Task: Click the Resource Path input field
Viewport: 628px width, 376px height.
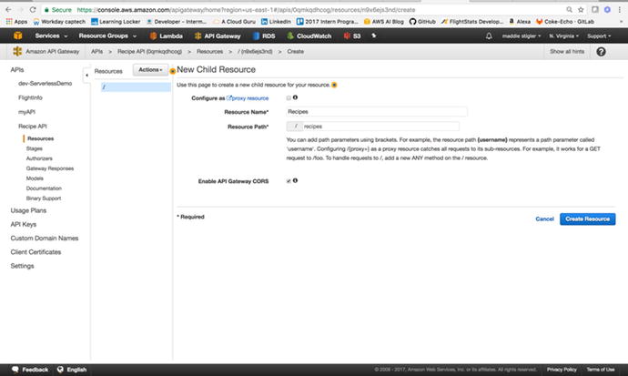Action: pos(380,127)
